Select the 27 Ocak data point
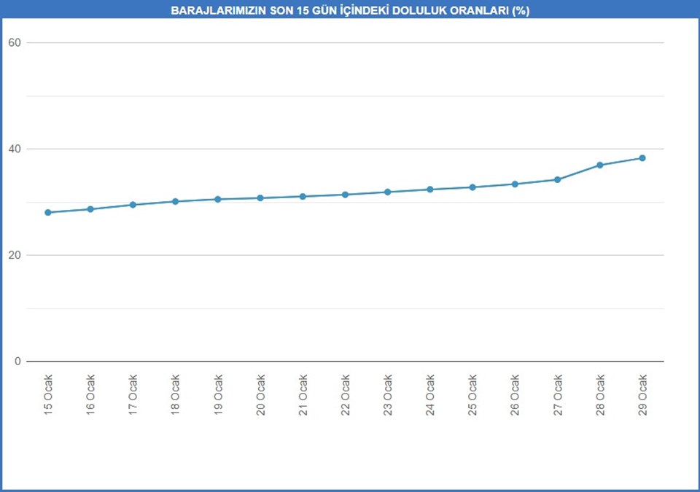The height and width of the screenshot is (492, 700). click(x=557, y=179)
